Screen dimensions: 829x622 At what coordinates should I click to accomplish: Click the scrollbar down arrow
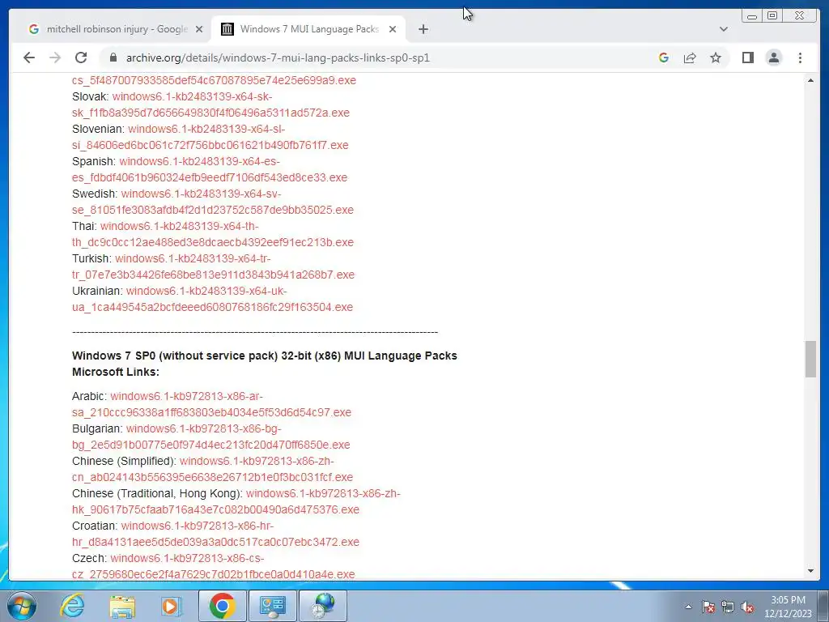click(810, 571)
